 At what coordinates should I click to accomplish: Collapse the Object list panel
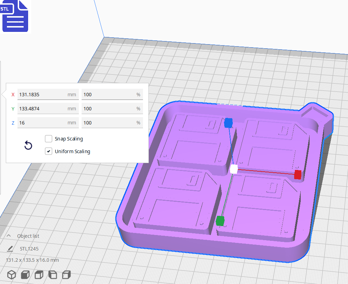click(9, 236)
